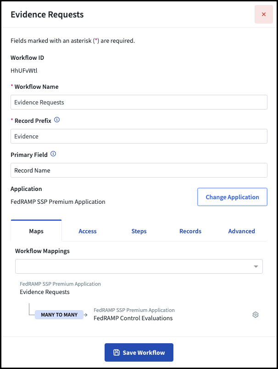
Task: Click the red X close icon
Action: [x=264, y=14]
